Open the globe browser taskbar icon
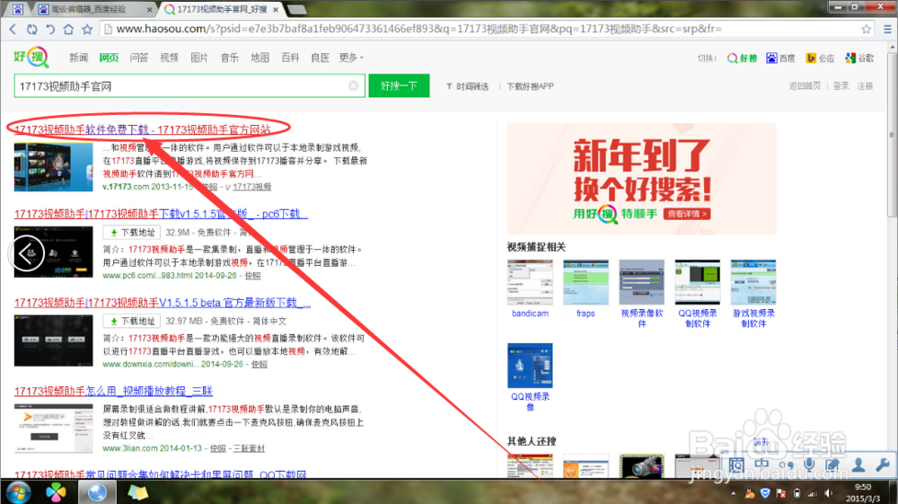 click(97, 492)
